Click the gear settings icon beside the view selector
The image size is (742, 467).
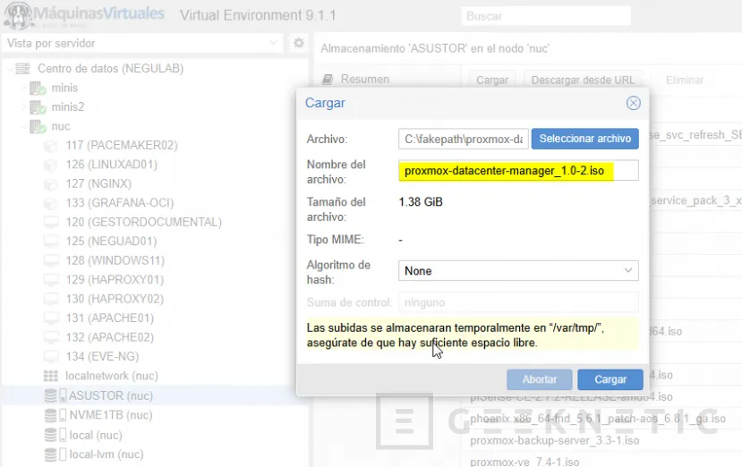pyautogui.click(x=299, y=43)
